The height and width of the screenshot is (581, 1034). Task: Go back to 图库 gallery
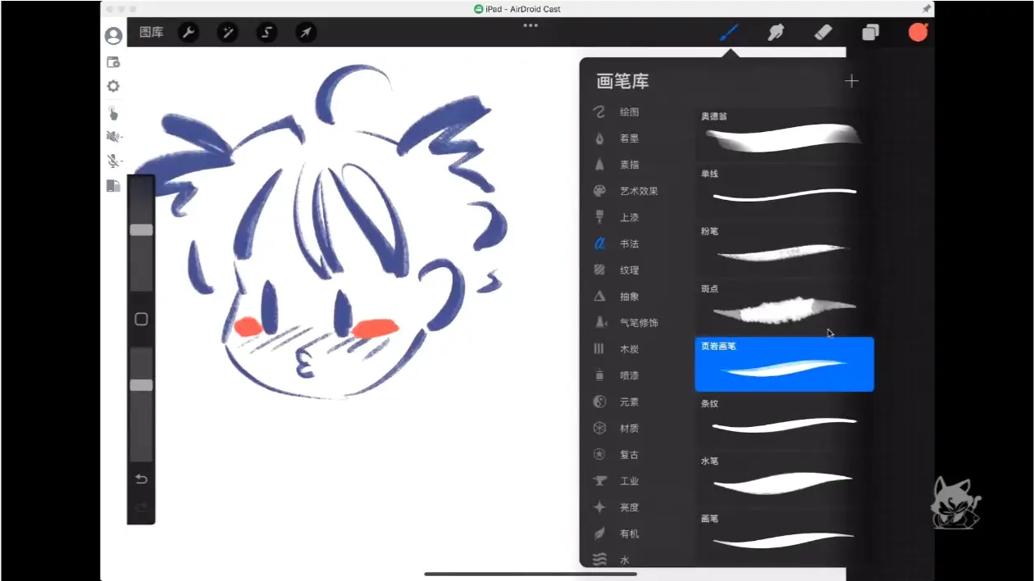pos(152,33)
